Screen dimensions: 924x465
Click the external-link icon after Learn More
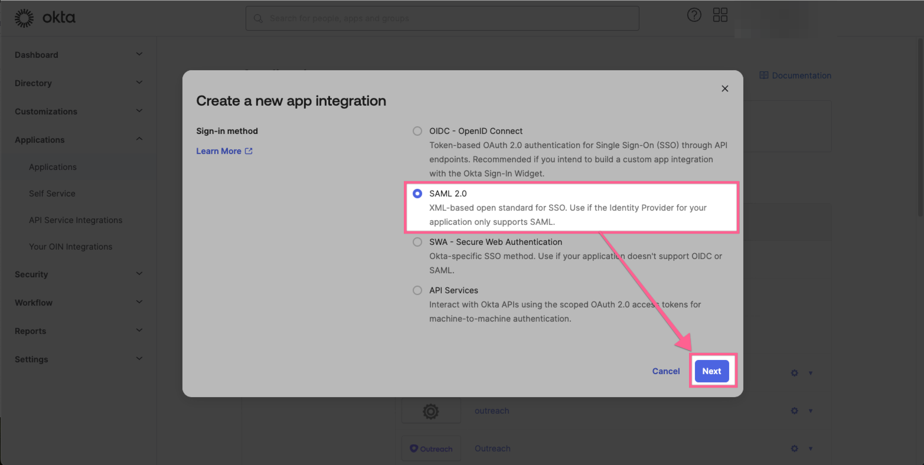tap(249, 150)
